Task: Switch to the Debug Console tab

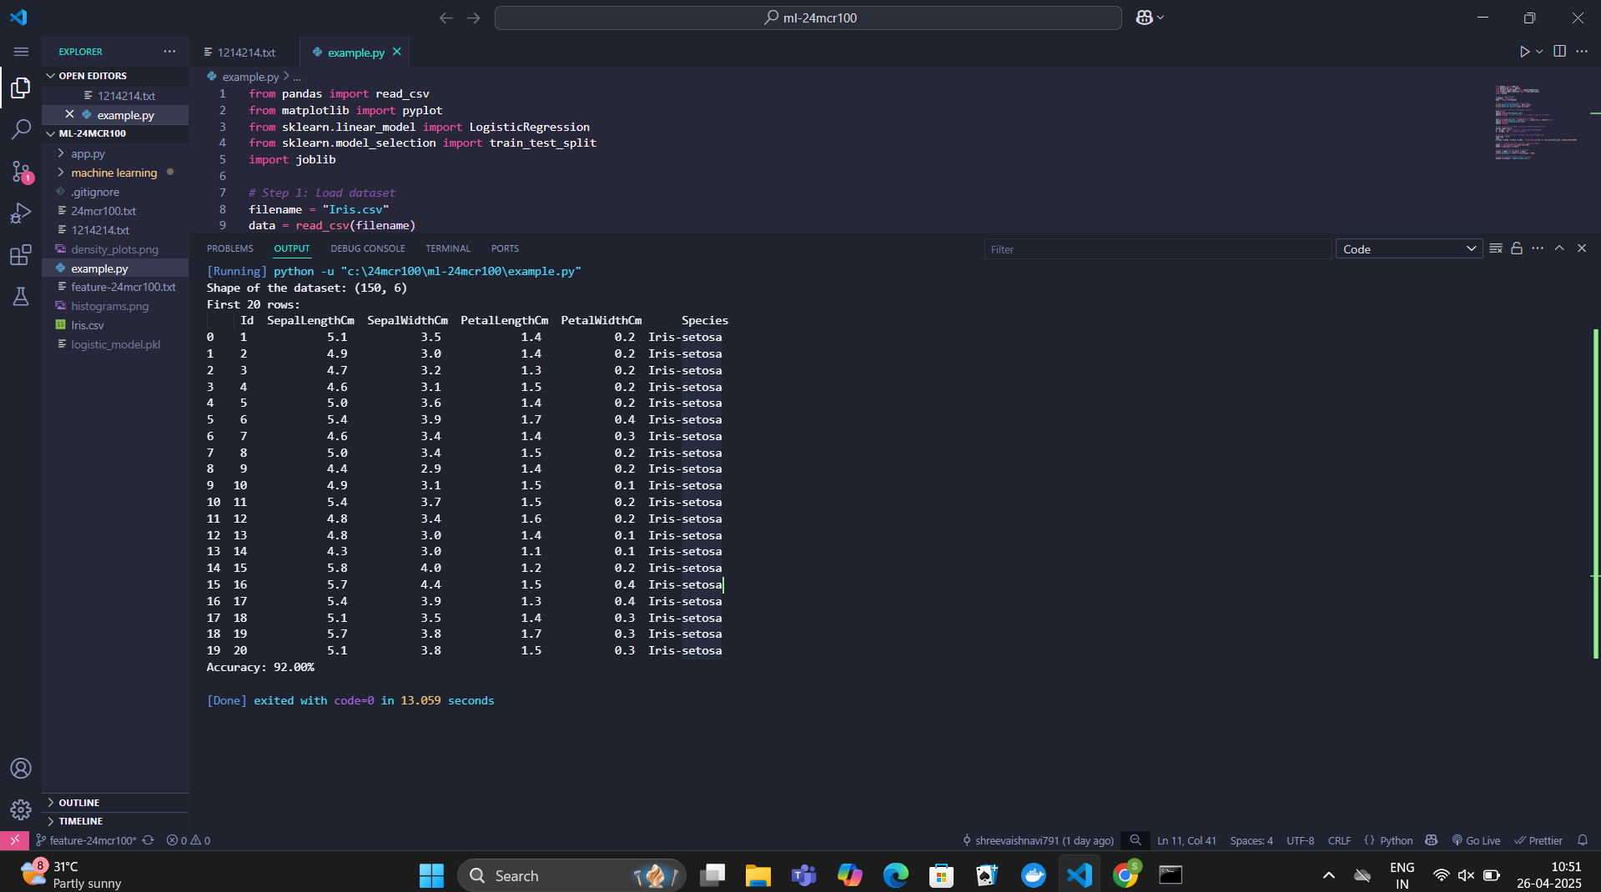Action: click(368, 248)
